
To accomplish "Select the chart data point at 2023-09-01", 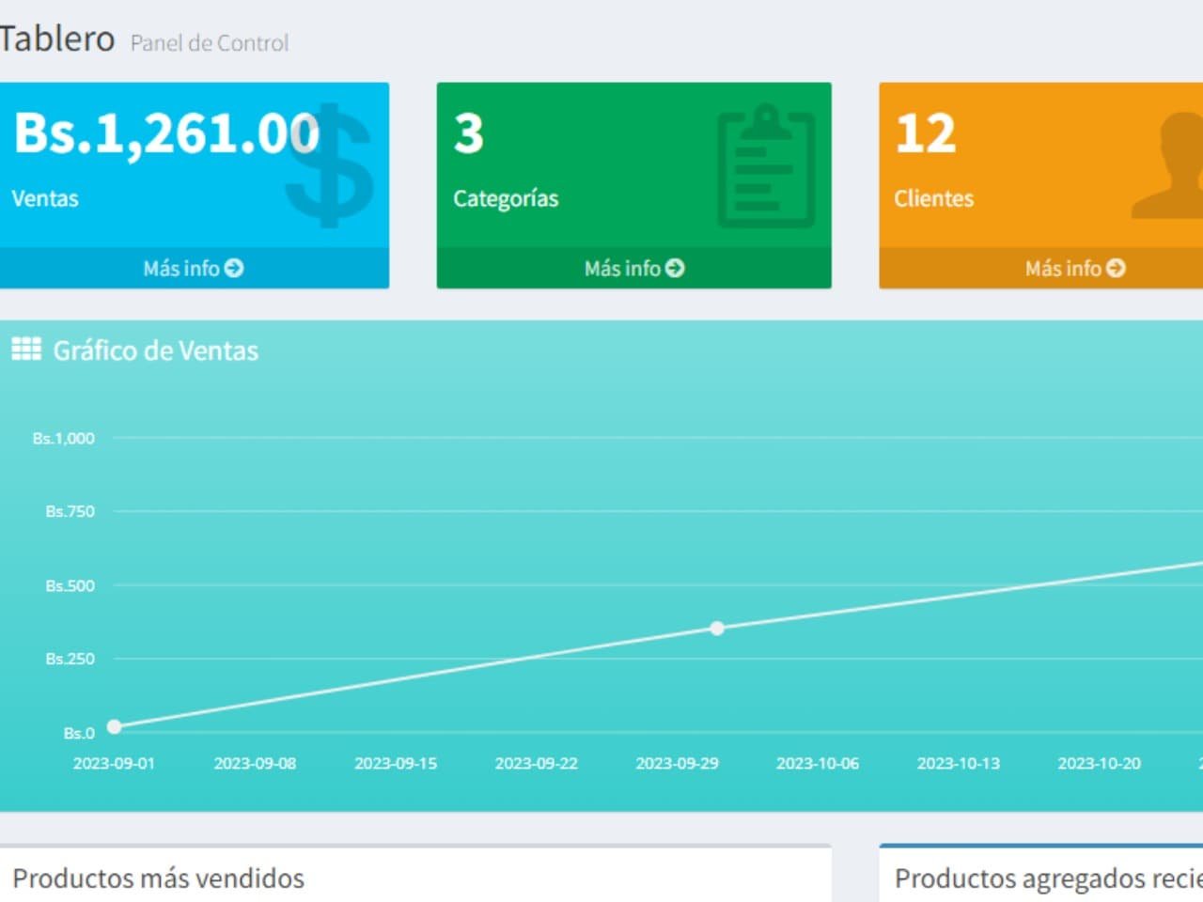I will (115, 726).
